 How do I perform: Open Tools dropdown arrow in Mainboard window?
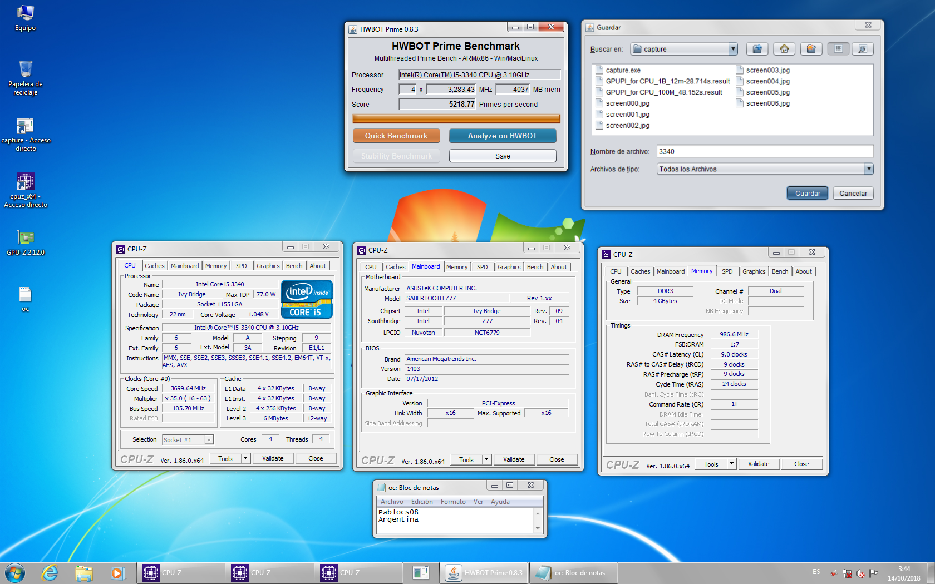point(486,459)
